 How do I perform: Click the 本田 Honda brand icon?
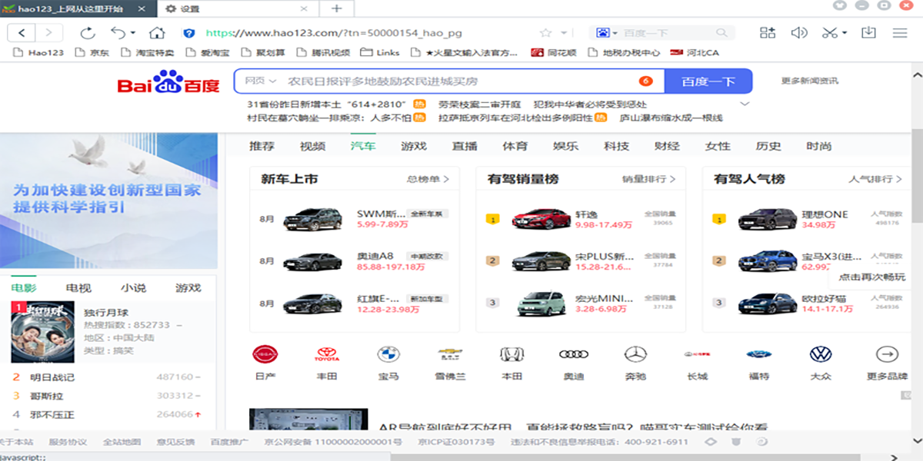511,354
